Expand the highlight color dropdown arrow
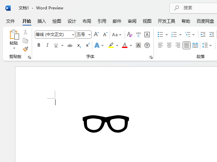Image resolution: width=217 pixels, height=162 pixels. (x=117, y=45)
